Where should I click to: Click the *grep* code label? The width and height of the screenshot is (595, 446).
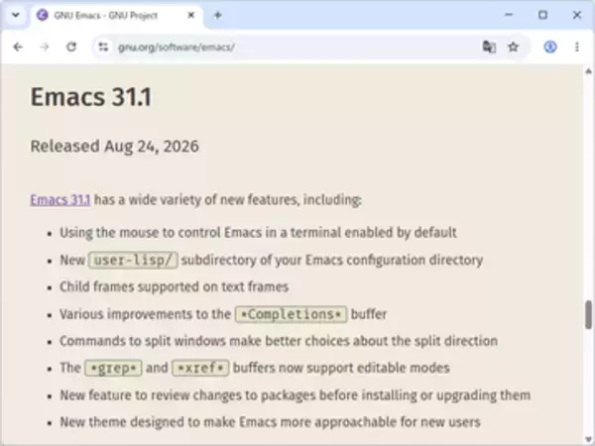pyautogui.click(x=113, y=369)
